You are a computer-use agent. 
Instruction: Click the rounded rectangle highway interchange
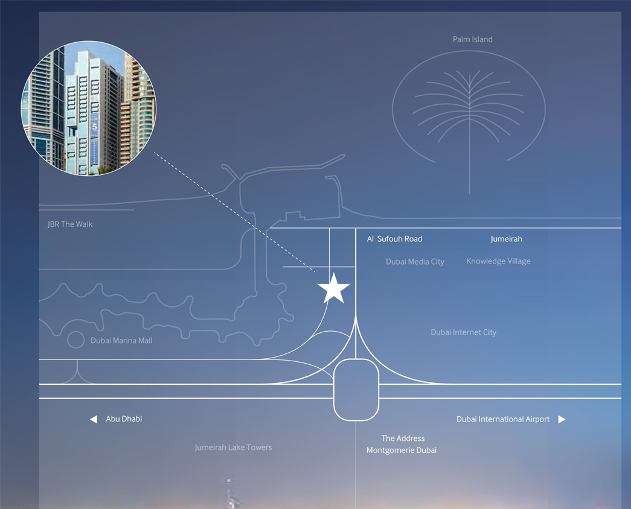click(x=356, y=390)
